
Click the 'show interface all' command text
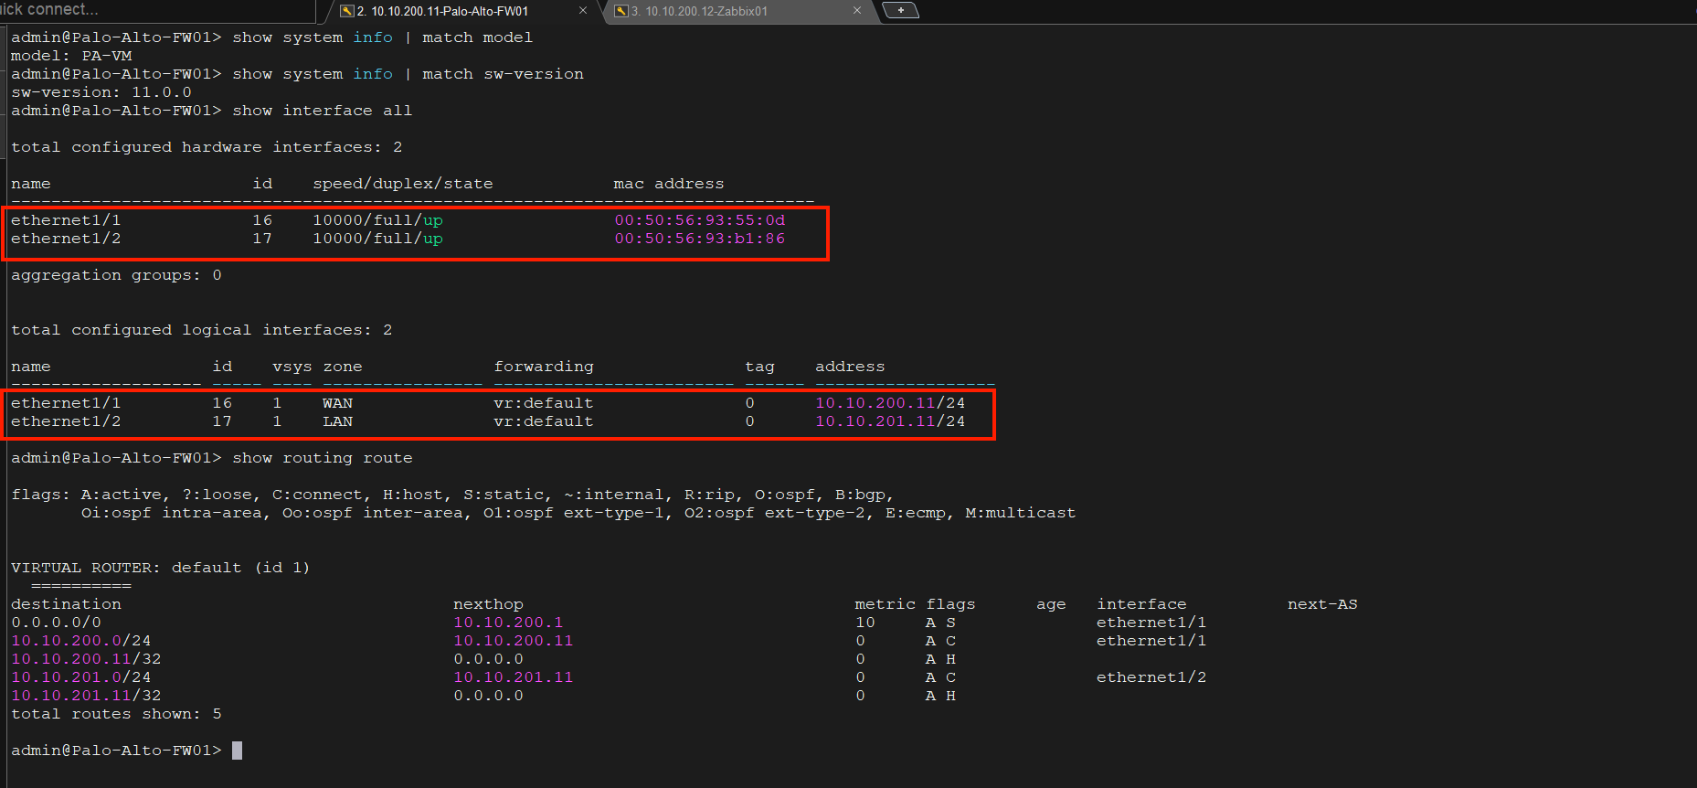pos(323,111)
